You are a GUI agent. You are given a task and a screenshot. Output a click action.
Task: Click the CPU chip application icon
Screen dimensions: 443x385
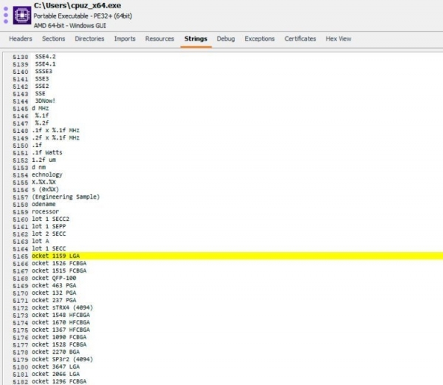(x=21, y=15)
